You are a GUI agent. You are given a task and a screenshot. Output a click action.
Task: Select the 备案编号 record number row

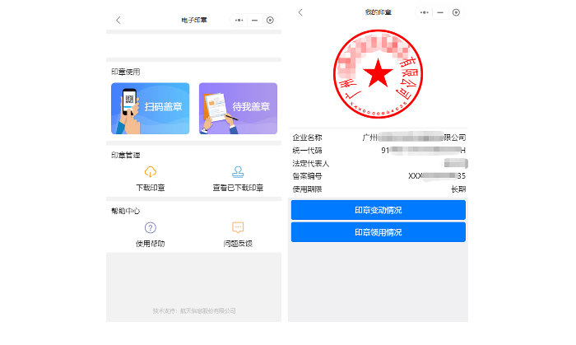tap(379, 176)
